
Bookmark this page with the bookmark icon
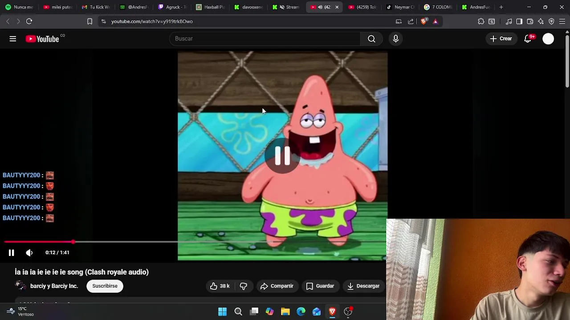coord(90,21)
